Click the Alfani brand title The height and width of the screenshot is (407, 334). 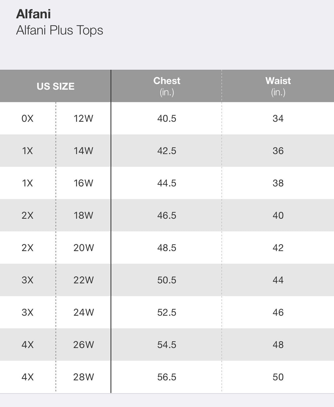click(33, 14)
